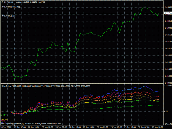The height and width of the screenshot is (129, 172).
Task: Click the 1.41300 price scale label
Action: point(168,76)
